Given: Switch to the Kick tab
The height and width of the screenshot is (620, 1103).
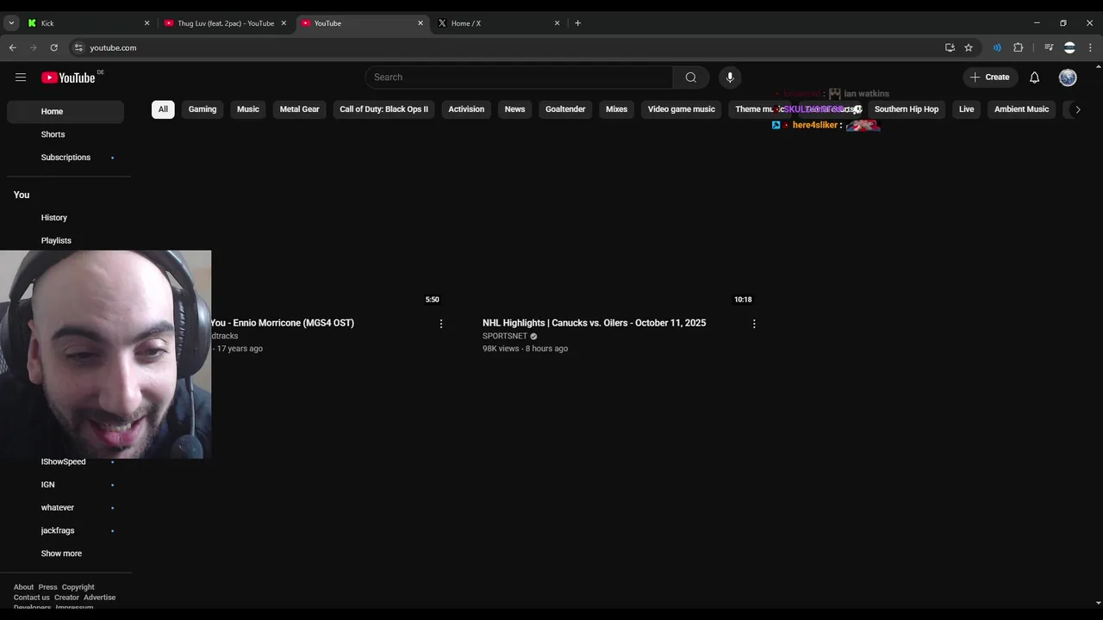Looking at the screenshot, I should 88,23.
